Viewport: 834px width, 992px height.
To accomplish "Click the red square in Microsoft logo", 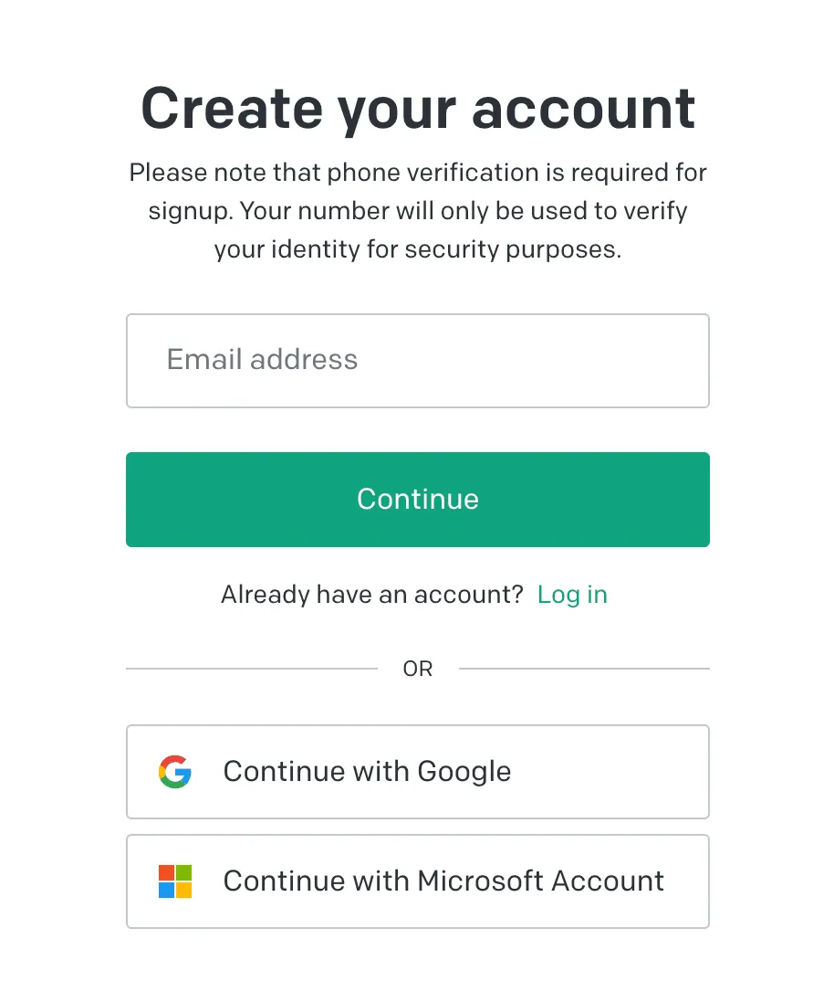I will pyautogui.click(x=166, y=873).
